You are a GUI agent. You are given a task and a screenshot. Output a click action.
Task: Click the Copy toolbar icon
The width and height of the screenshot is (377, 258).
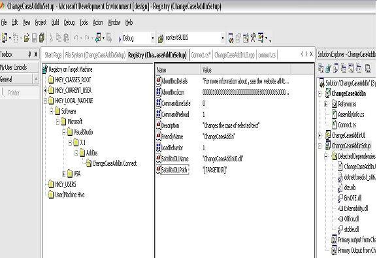[59, 38]
